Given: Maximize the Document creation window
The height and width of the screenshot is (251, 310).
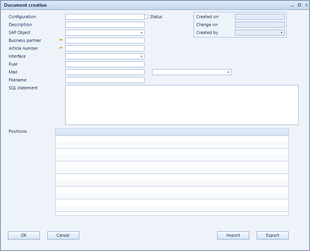Looking at the screenshot, I should pos(299,5).
